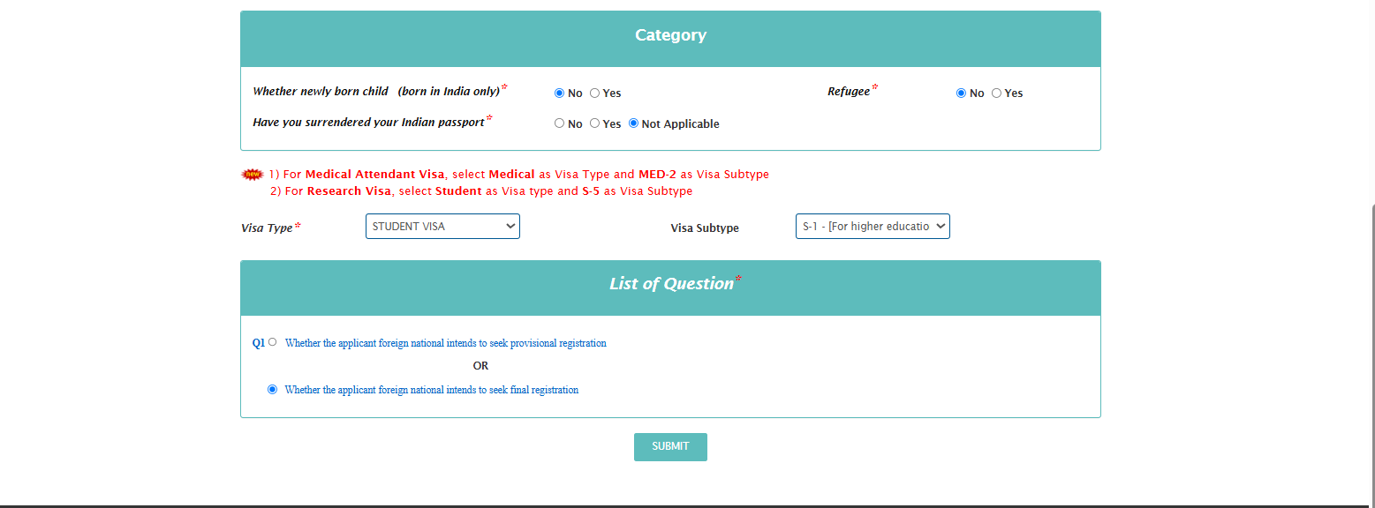1375x508 pixels.
Task: Click the 'OR' separator text in Q1
Action: (x=480, y=365)
